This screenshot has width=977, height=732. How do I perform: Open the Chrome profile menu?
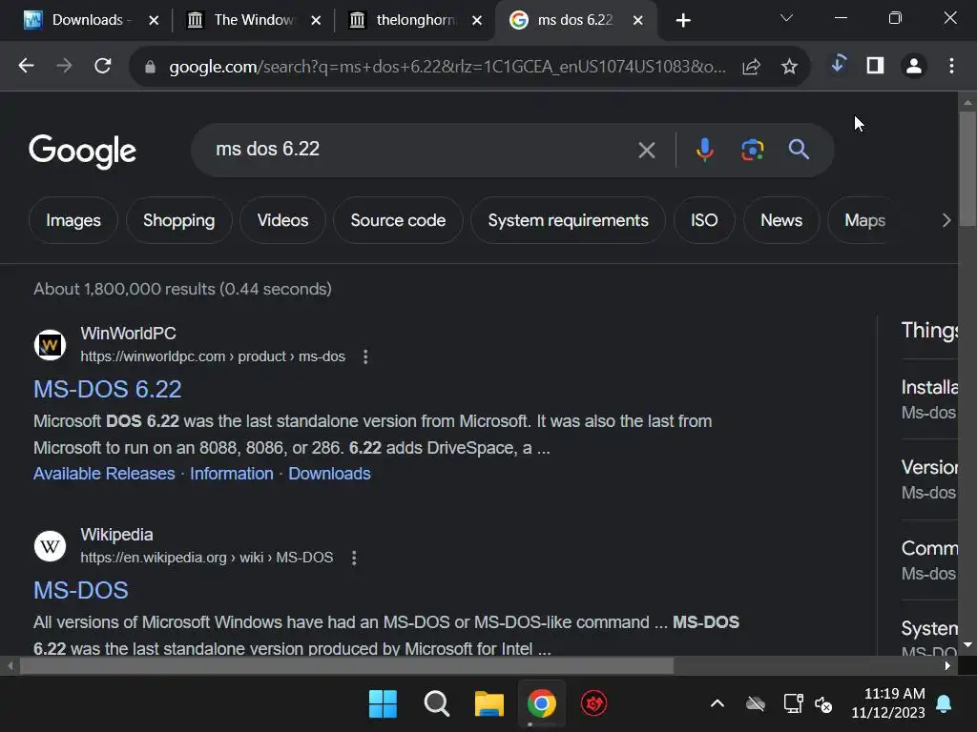tap(914, 66)
